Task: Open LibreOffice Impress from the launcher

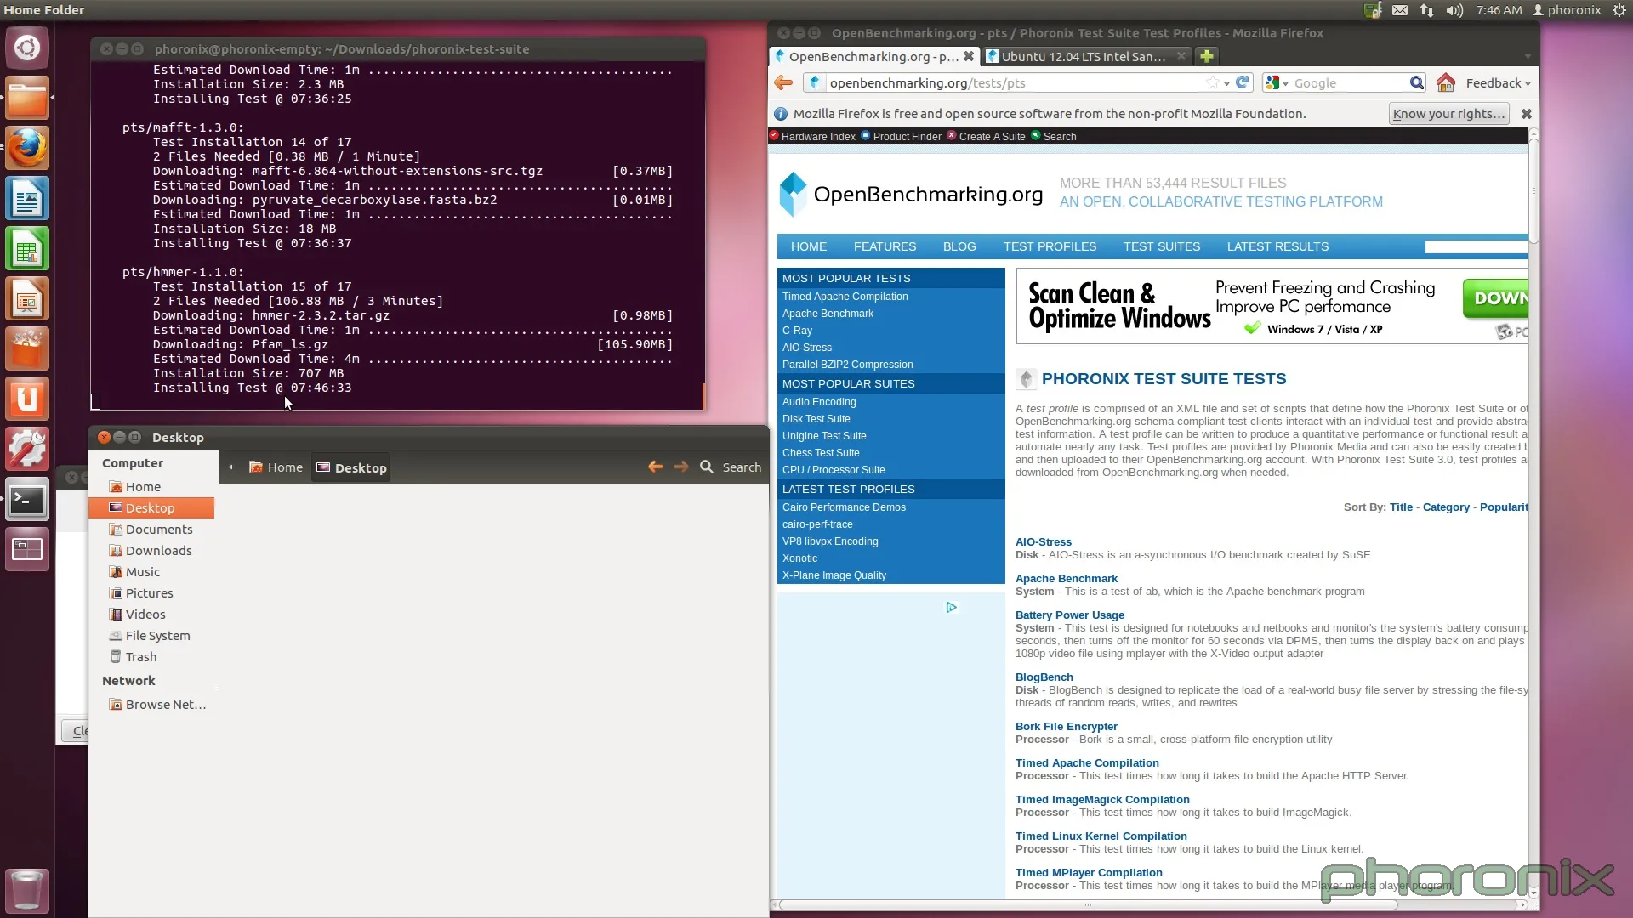Action: [x=27, y=298]
